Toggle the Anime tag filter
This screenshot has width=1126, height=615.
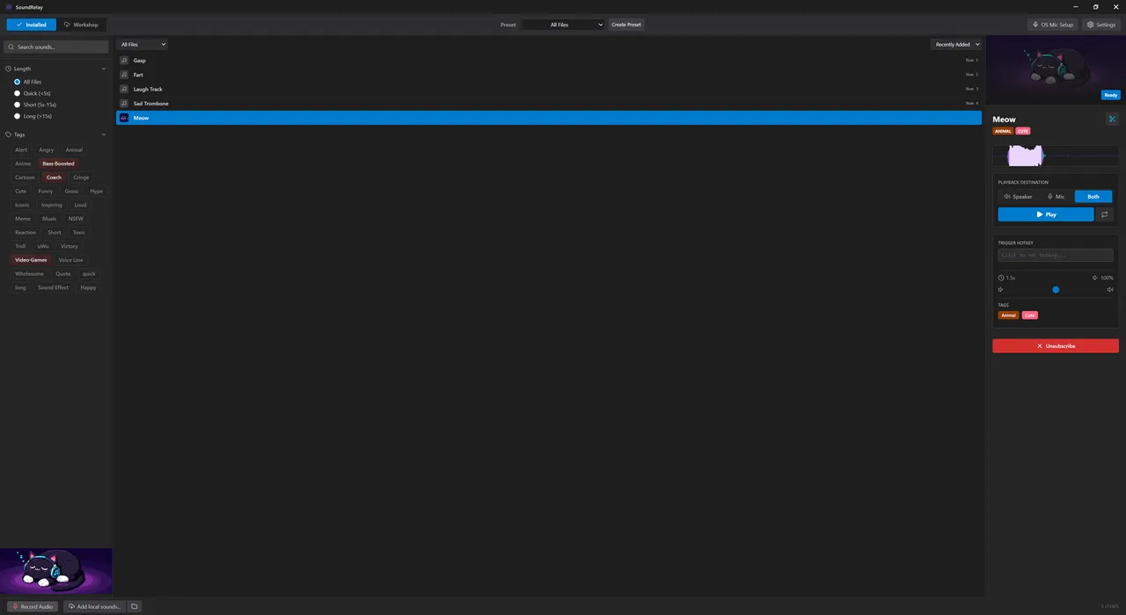[23, 163]
